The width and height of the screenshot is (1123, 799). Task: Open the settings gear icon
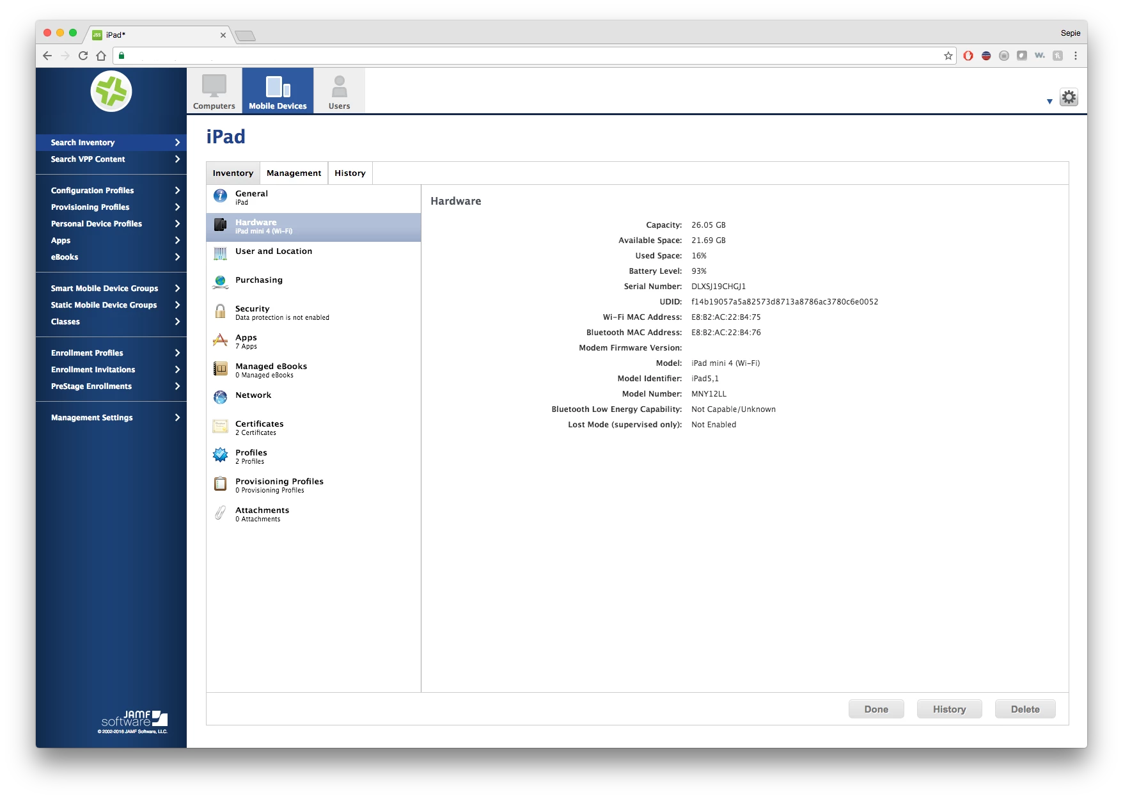click(1069, 97)
